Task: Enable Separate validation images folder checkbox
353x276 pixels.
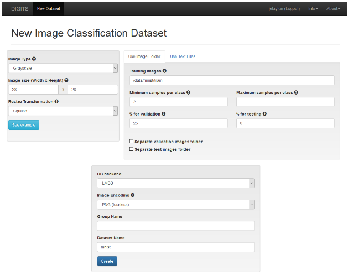Action: coord(131,142)
